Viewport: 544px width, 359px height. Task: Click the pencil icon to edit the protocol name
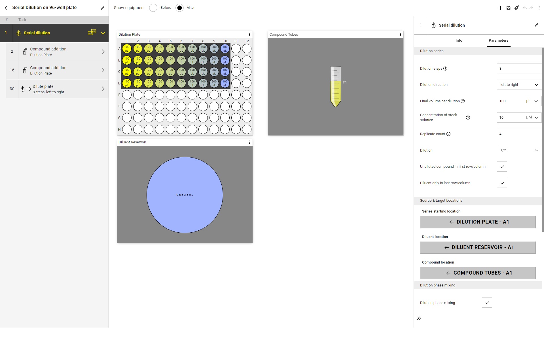(x=102, y=8)
